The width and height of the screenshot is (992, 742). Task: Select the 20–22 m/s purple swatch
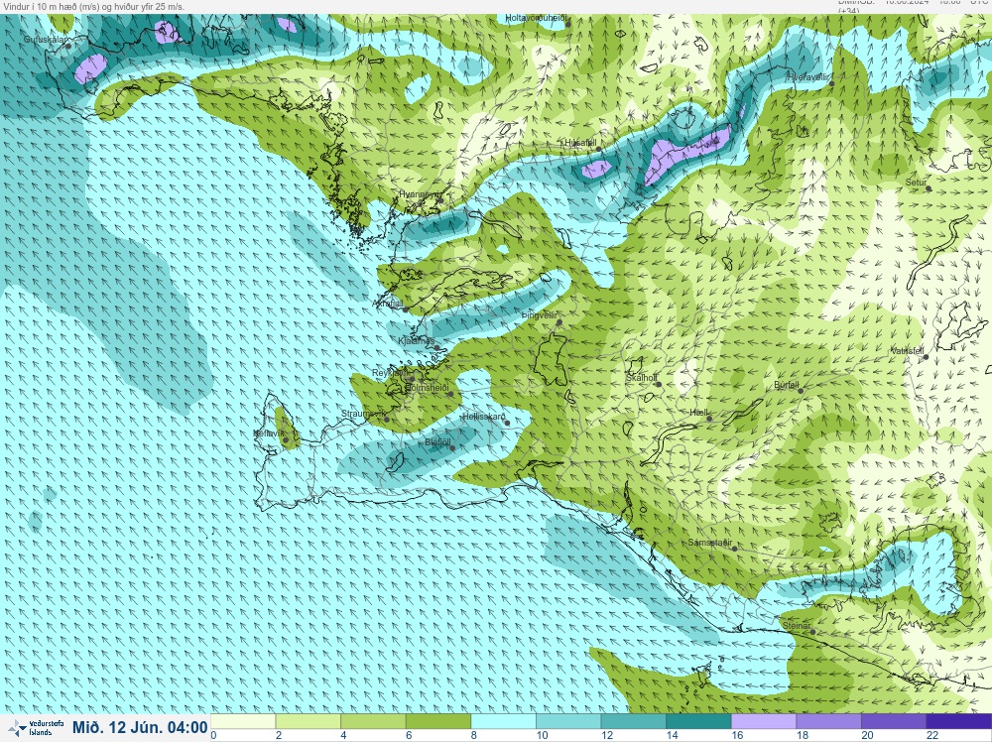click(x=895, y=722)
